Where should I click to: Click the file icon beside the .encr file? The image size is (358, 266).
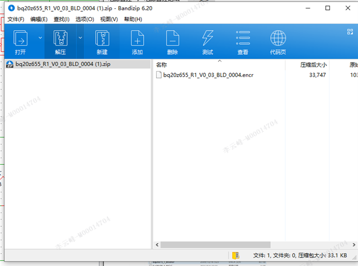click(159, 75)
